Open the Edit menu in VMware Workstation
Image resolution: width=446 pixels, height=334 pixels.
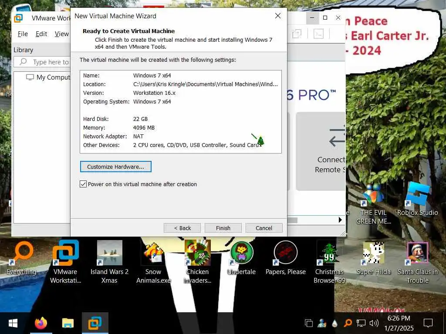pos(41,34)
